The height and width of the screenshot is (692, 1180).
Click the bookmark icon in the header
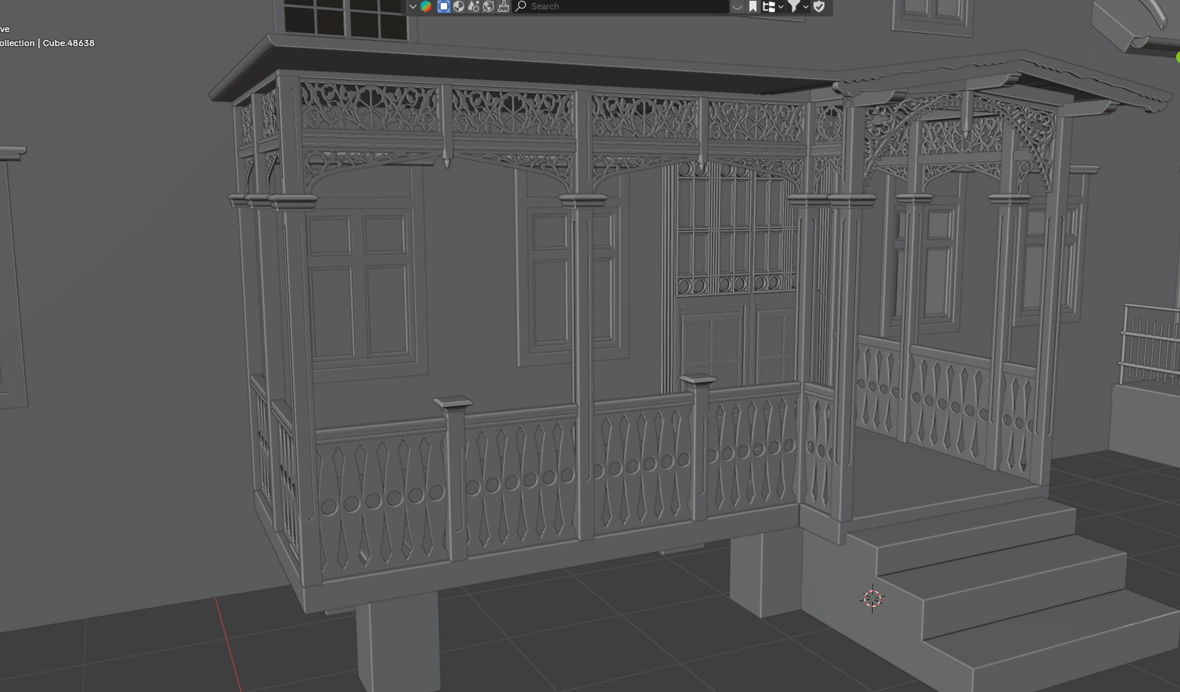753,6
